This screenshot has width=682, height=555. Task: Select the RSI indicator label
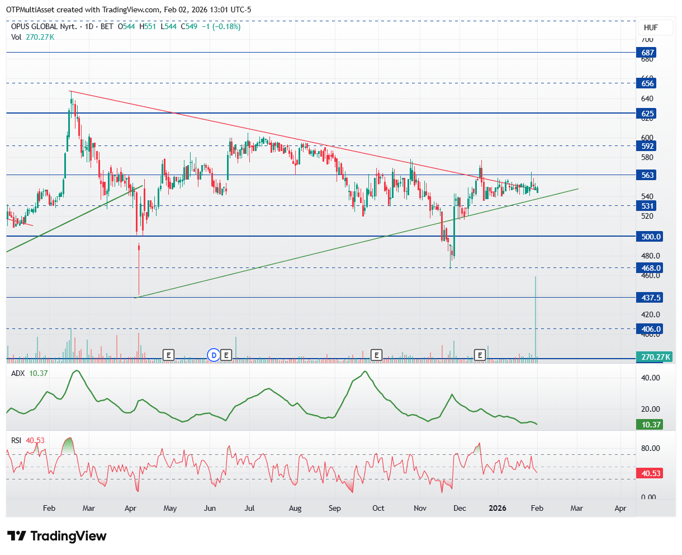click(17, 440)
